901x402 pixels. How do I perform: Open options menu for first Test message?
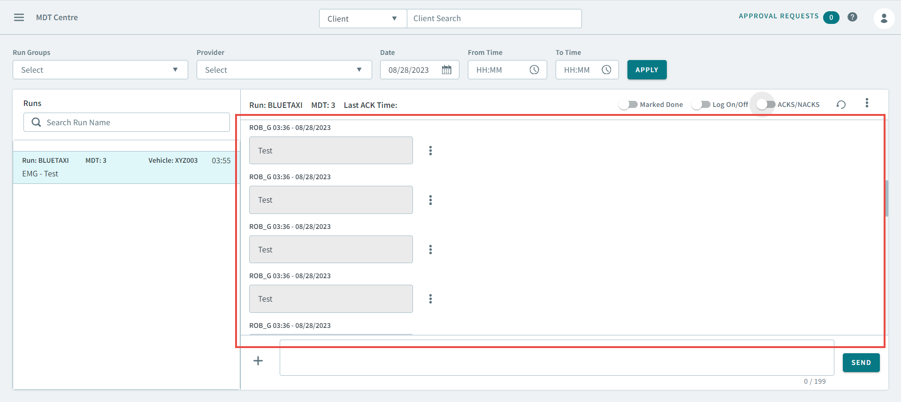click(x=430, y=151)
